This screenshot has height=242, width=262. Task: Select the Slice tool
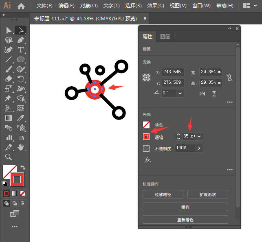coord(9,147)
